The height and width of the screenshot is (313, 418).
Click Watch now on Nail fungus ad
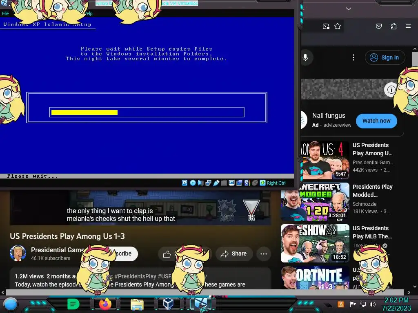pos(376,121)
